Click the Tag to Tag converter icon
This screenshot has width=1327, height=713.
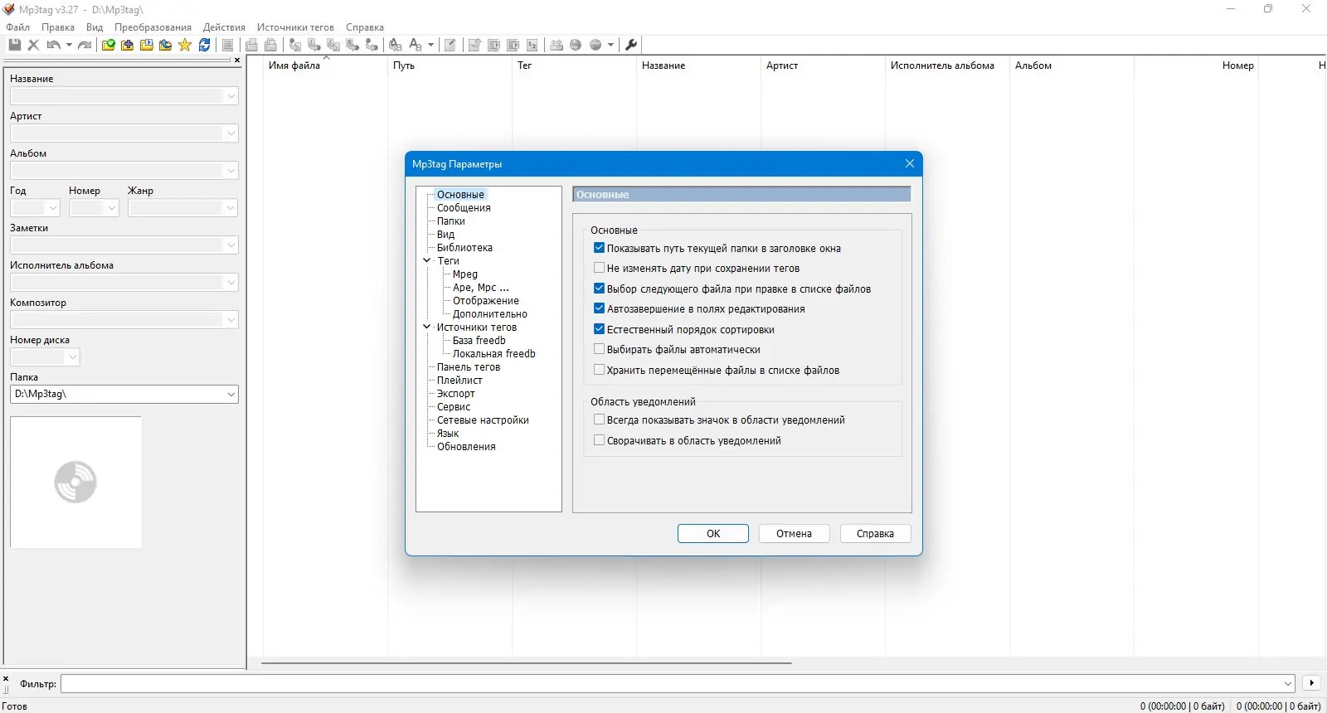click(x=372, y=45)
